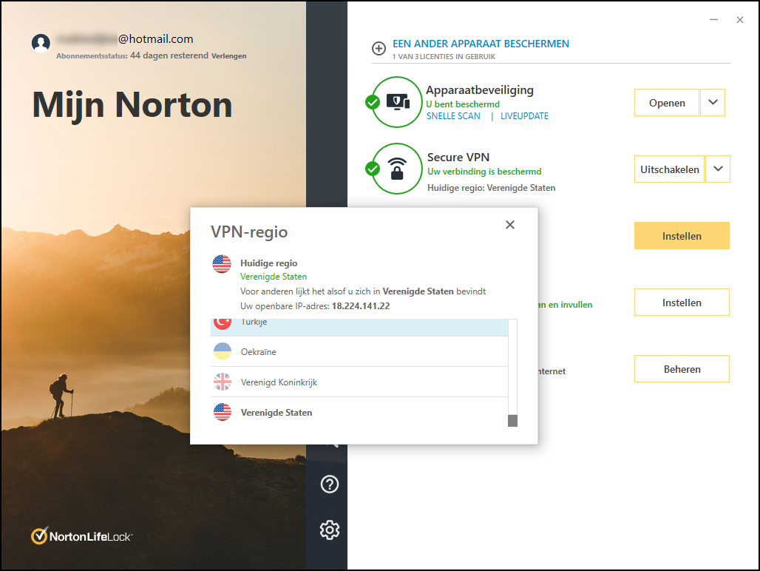Click the white outlined Instellen button

(x=682, y=302)
